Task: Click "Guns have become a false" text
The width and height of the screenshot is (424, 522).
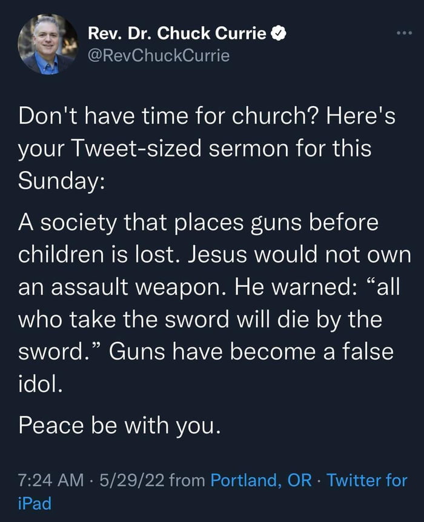Action: pos(251,352)
